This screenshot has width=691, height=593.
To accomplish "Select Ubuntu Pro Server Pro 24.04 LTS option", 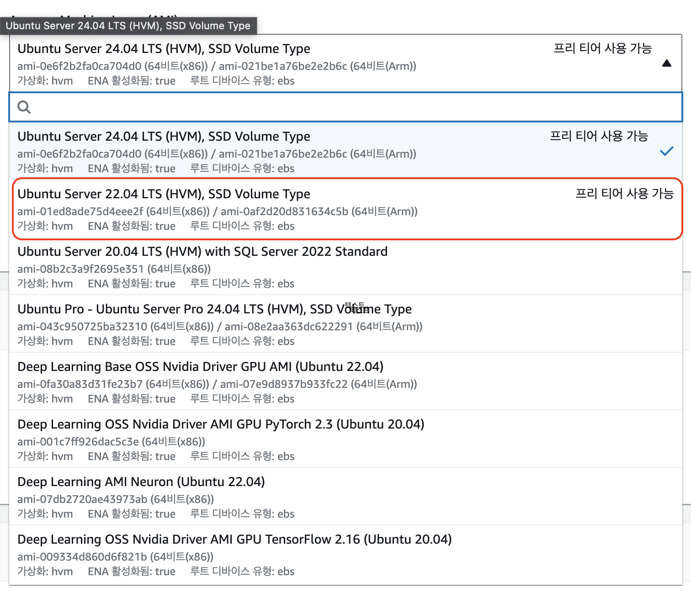I will (x=345, y=323).
